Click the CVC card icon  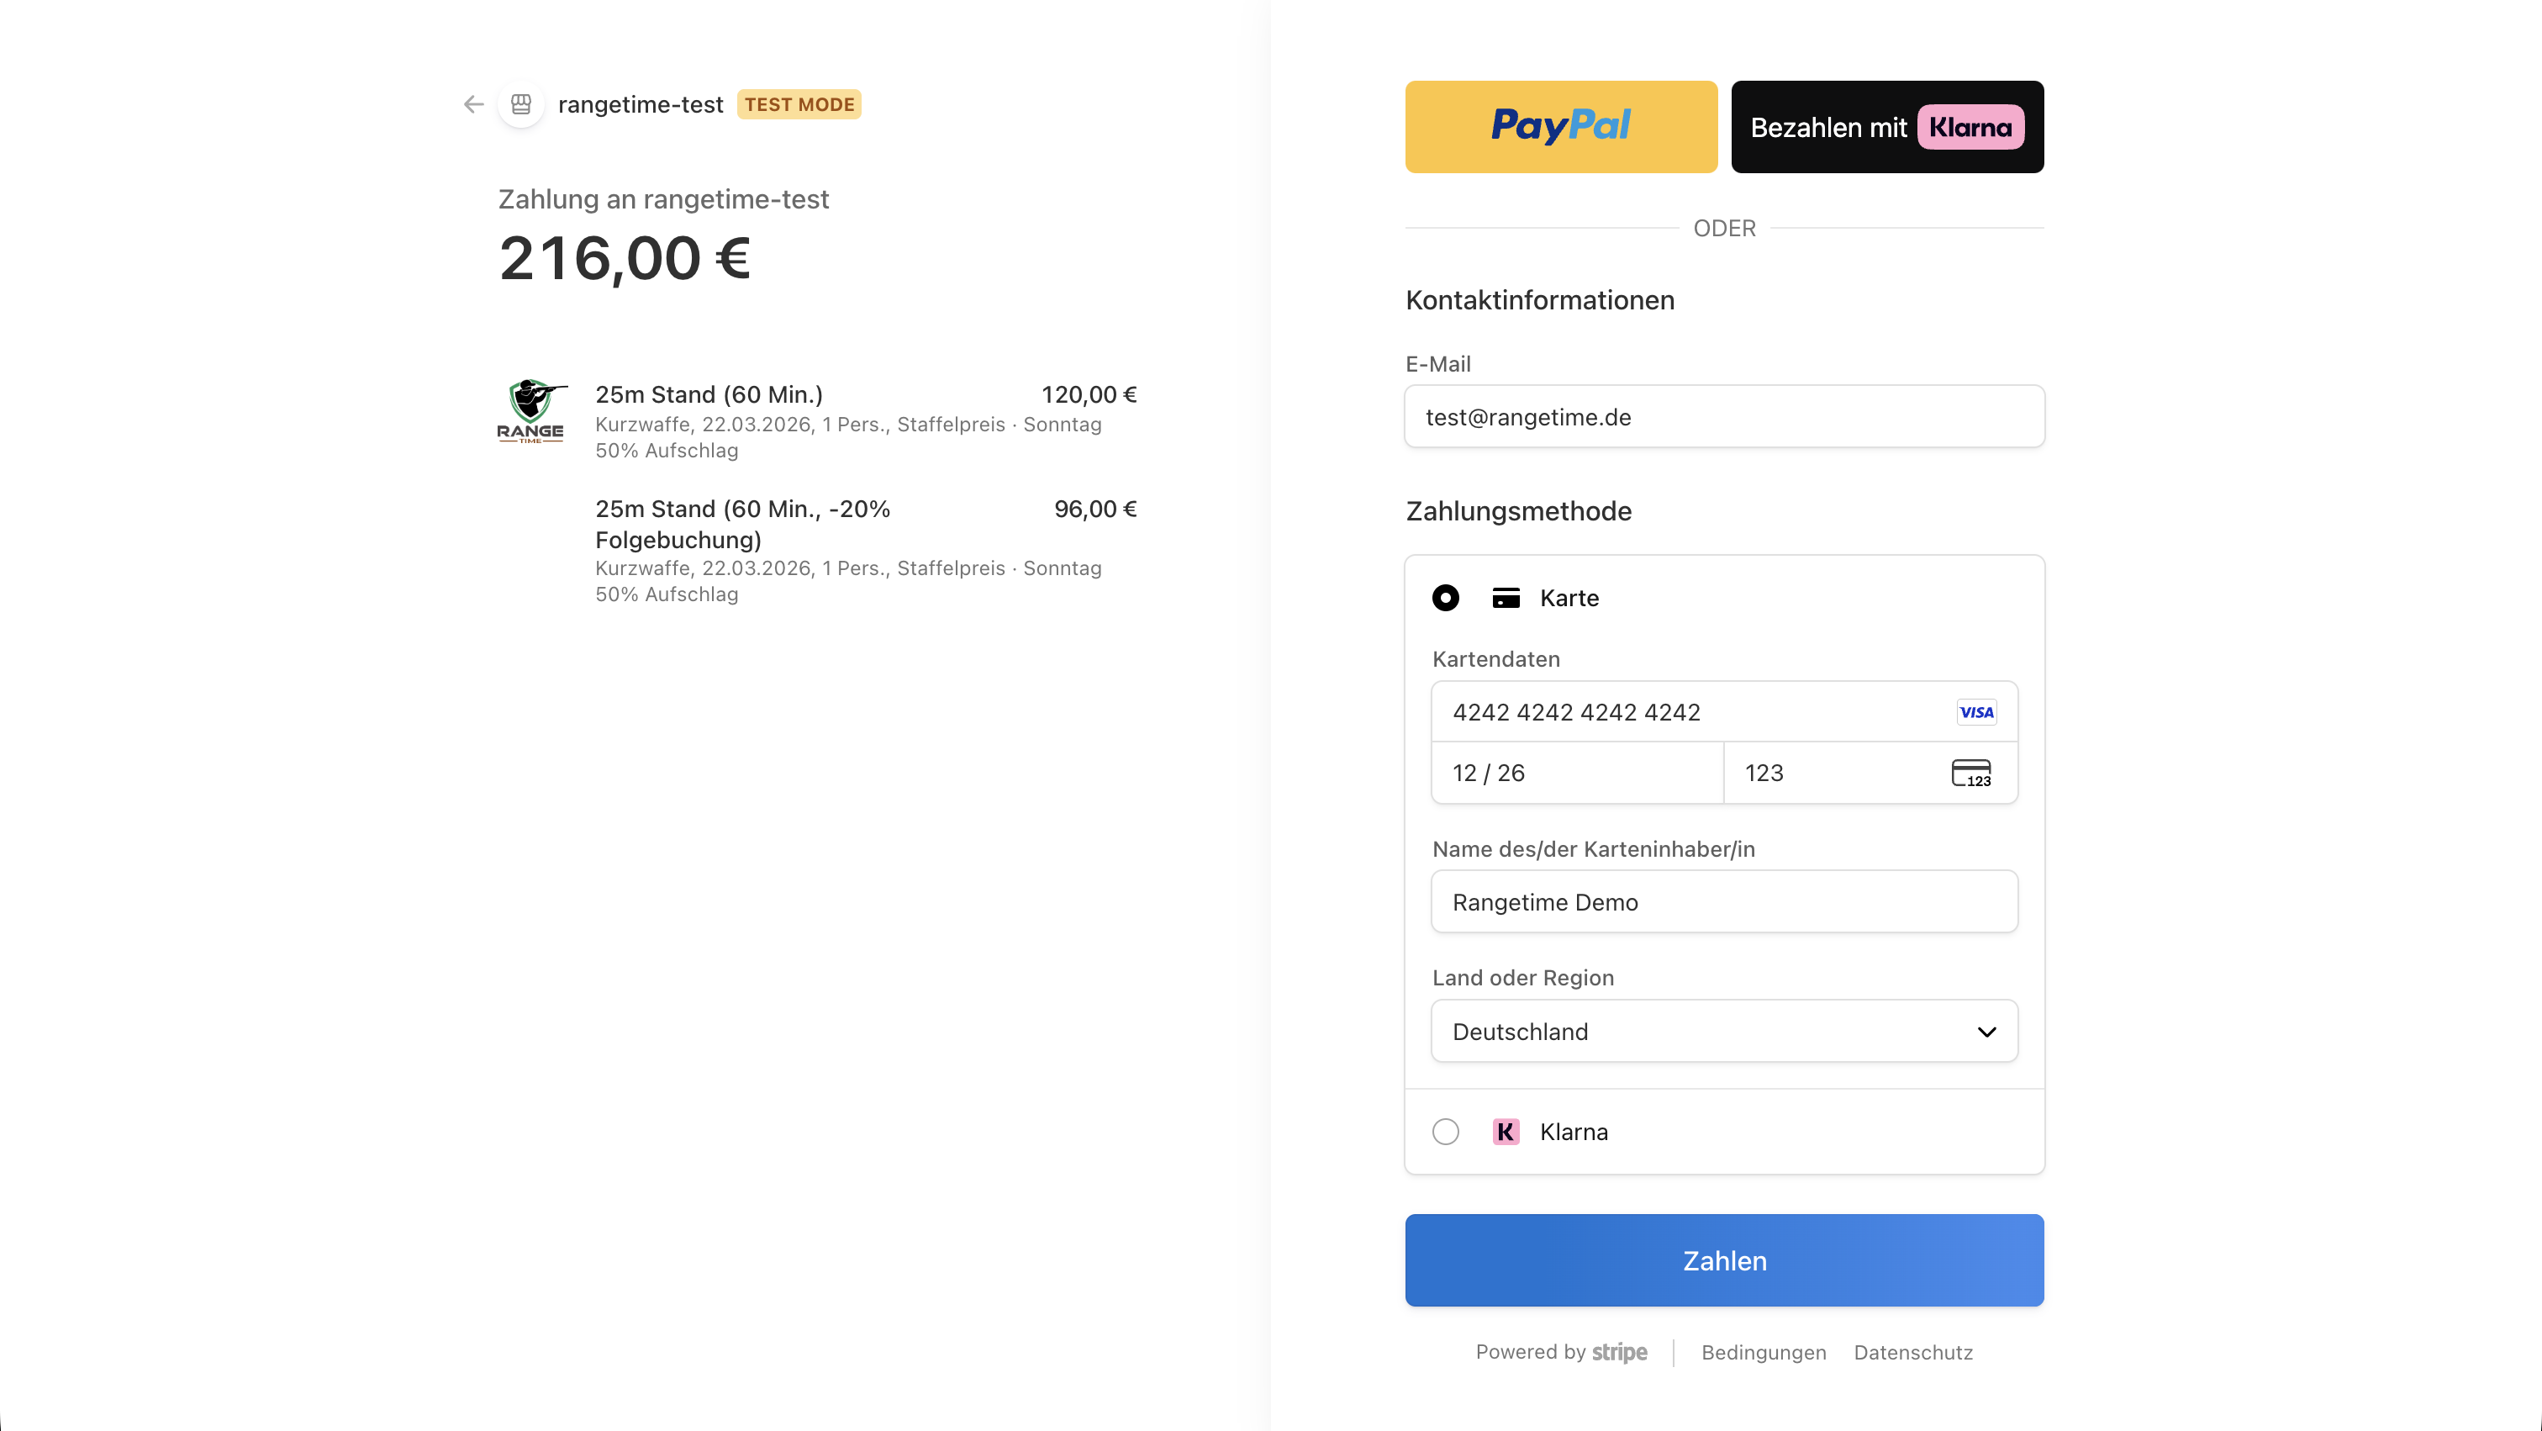pyautogui.click(x=1970, y=774)
